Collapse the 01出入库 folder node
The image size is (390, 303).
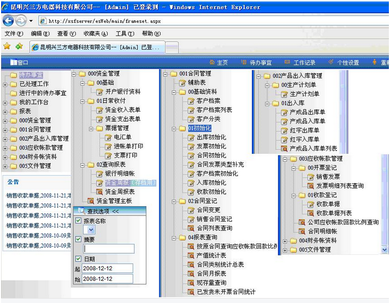click(267, 103)
